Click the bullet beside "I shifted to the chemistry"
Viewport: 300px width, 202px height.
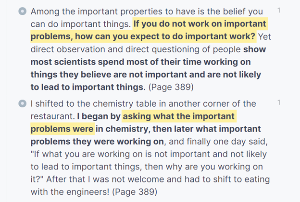click(23, 103)
